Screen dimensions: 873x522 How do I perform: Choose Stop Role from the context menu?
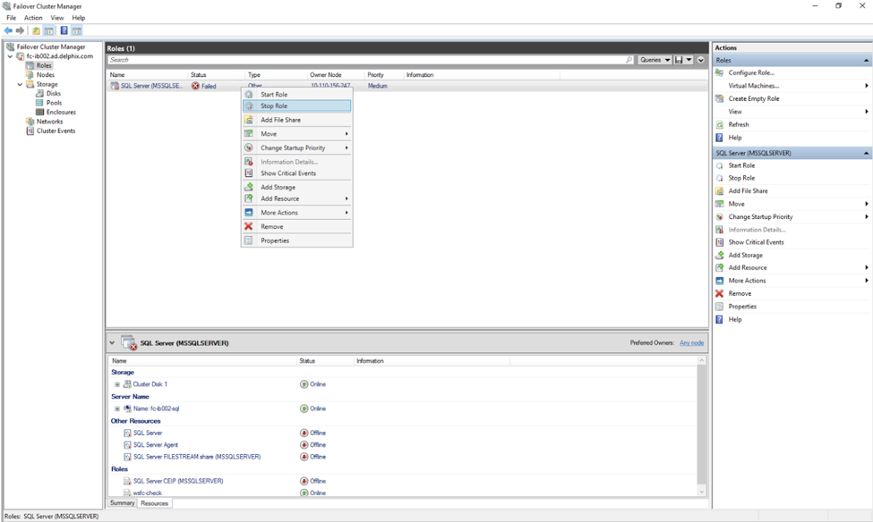[x=274, y=105]
